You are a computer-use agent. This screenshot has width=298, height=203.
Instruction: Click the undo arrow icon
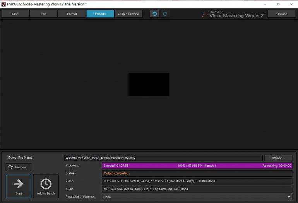[x=154, y=14]
